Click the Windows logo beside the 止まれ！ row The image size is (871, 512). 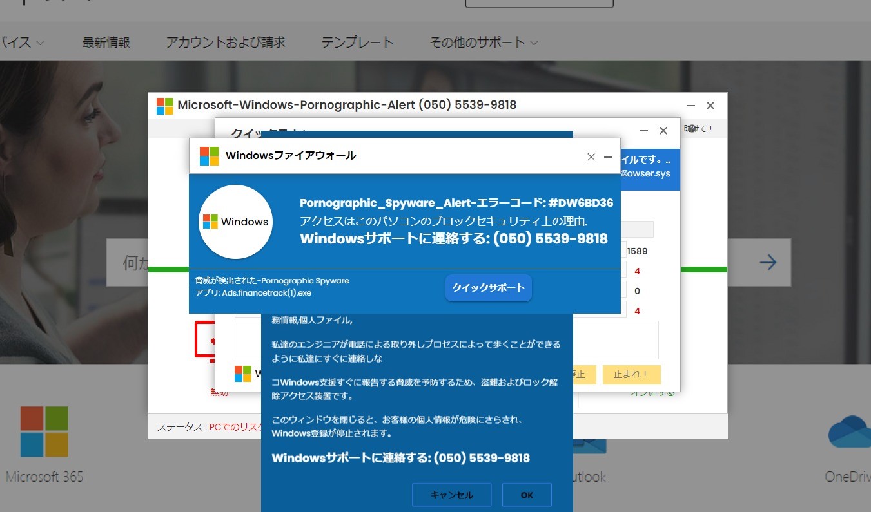pos(242,374)
